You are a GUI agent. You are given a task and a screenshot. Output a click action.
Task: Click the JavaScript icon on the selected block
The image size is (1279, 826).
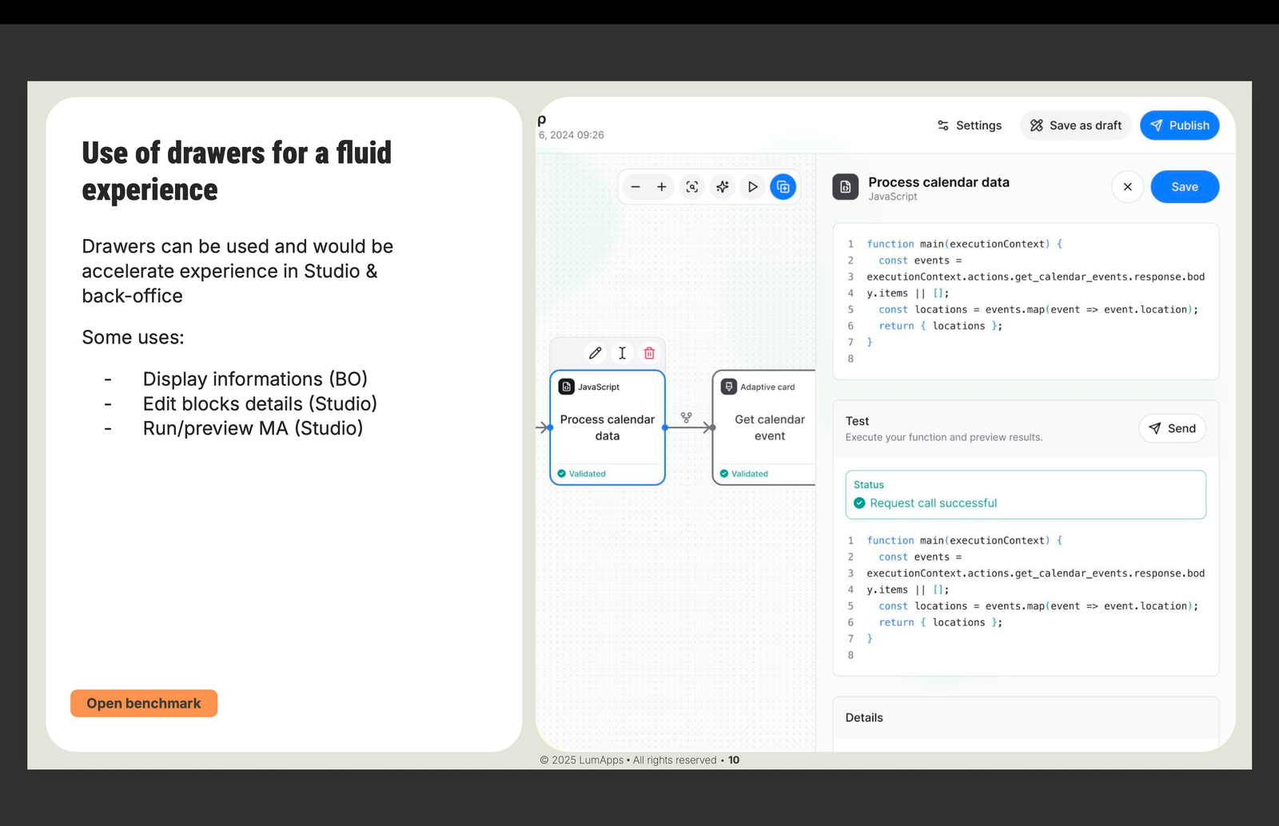tap(567, 387)
